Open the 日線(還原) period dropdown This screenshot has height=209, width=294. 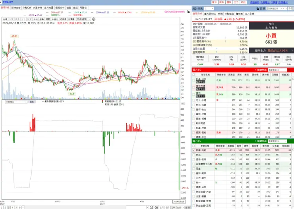(x=83, y=19)
